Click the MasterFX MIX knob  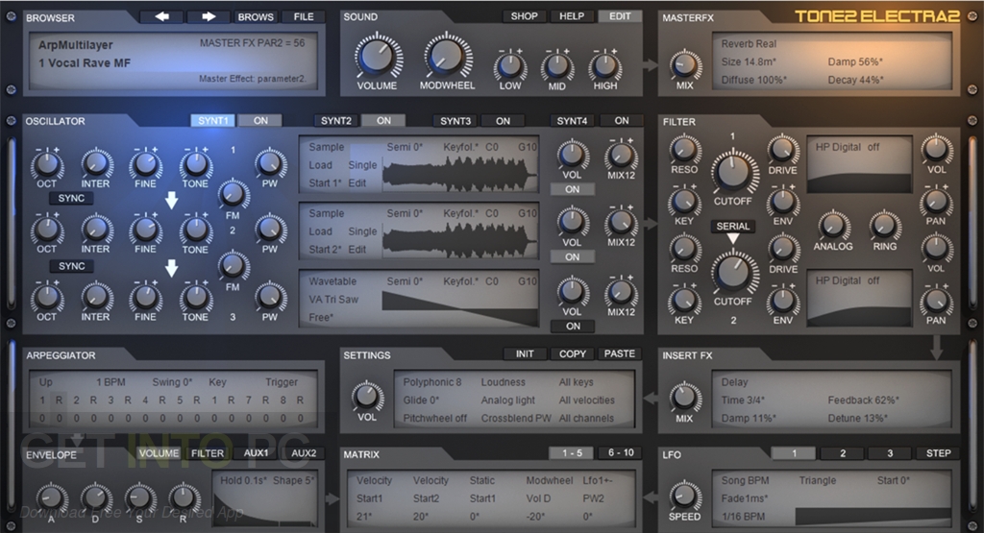(x=684, y=64)
